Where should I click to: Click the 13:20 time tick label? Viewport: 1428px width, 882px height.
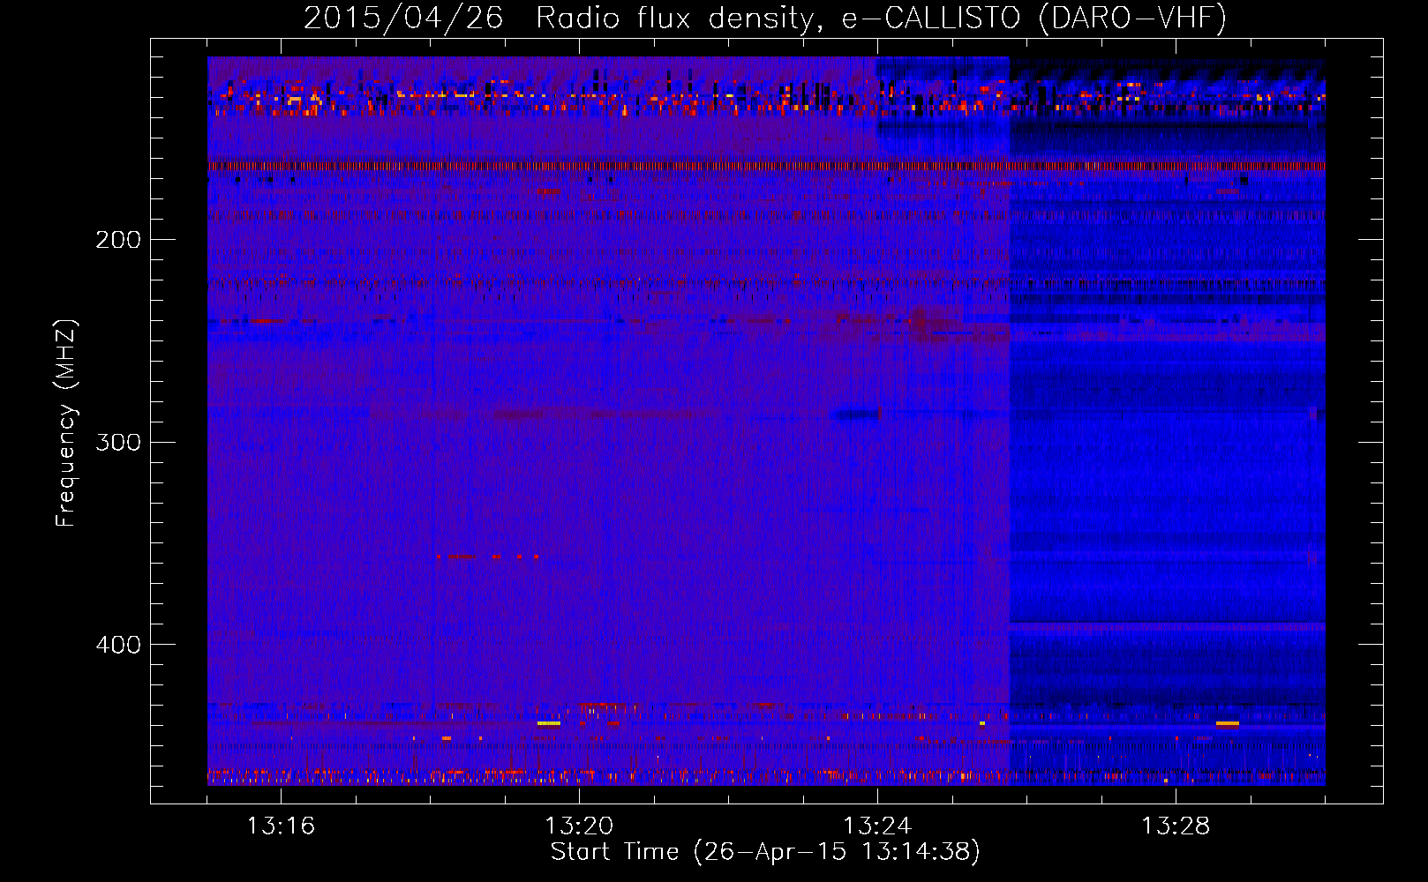(x=579, y=826)
